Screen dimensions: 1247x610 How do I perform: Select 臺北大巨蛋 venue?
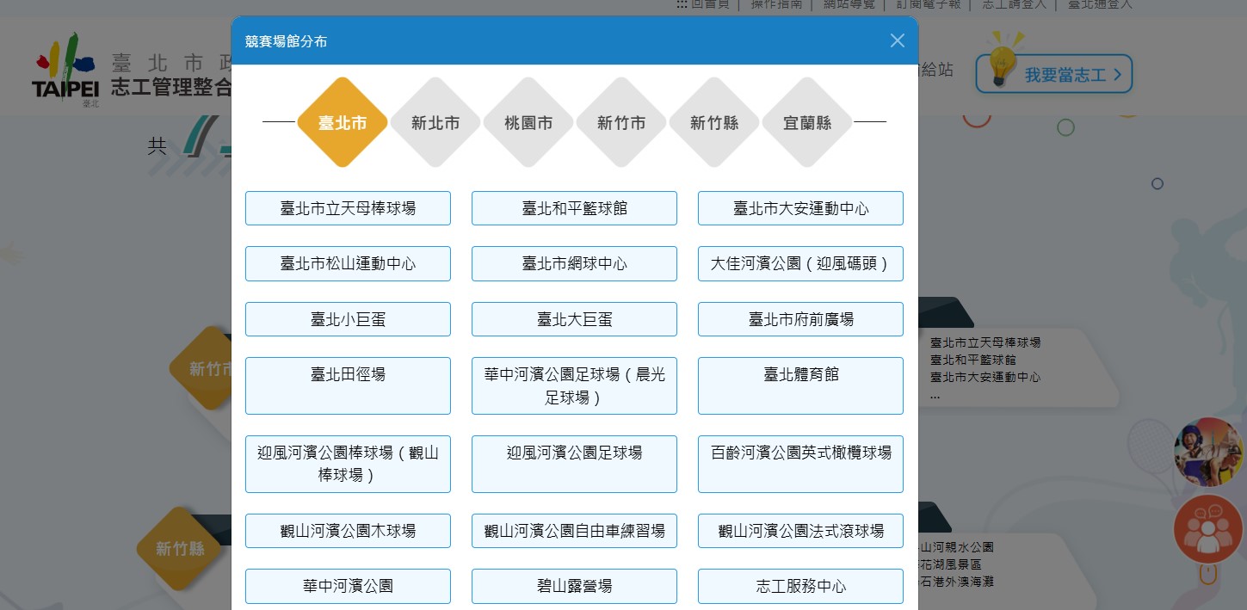pyautogui.click(x=574, y=319)
